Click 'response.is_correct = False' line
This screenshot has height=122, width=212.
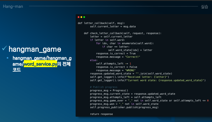point(117,67)
